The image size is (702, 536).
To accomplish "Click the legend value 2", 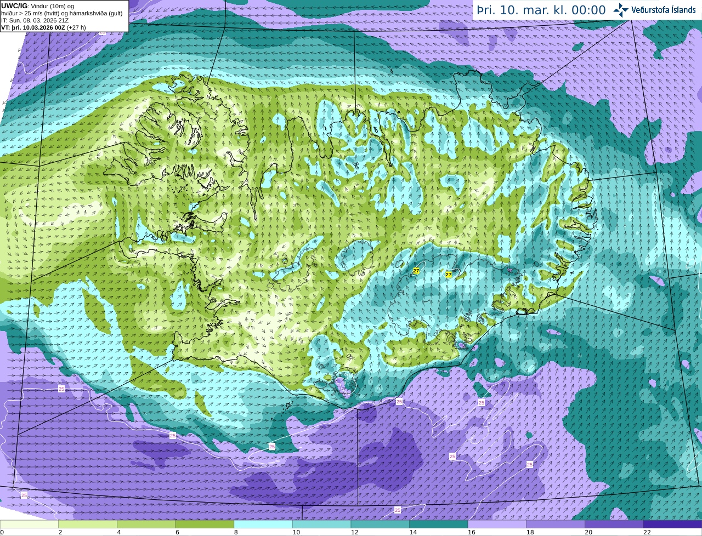I will pos(60,532).
